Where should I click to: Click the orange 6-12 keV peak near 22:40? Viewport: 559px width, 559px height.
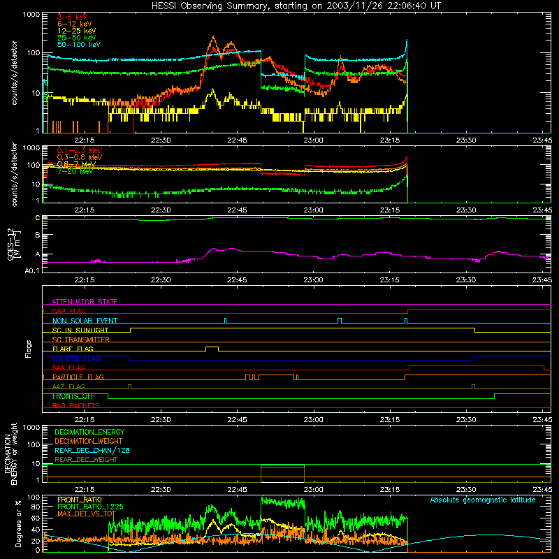pos(213,37)
